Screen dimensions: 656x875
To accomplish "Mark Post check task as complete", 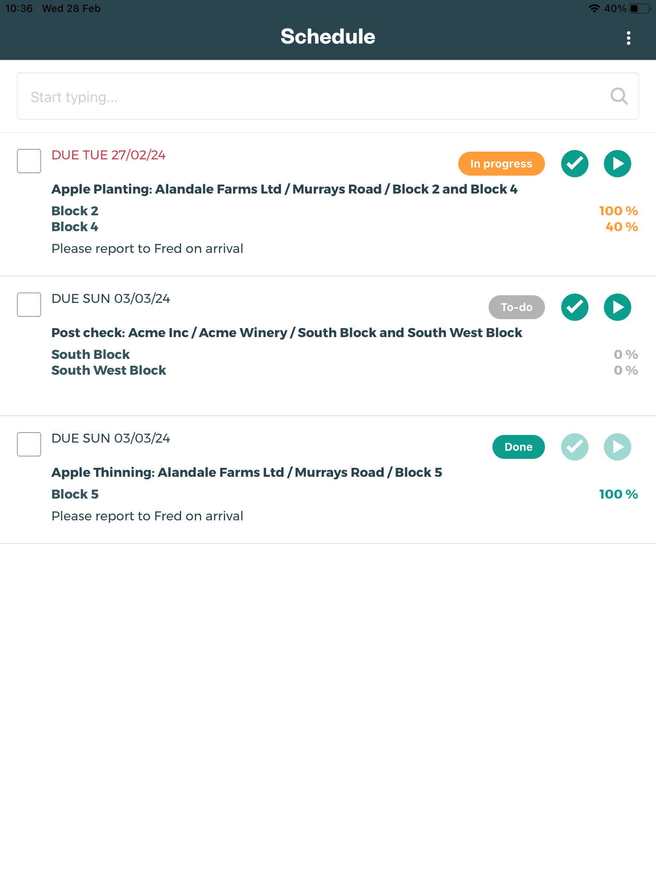I will (574, 307).
